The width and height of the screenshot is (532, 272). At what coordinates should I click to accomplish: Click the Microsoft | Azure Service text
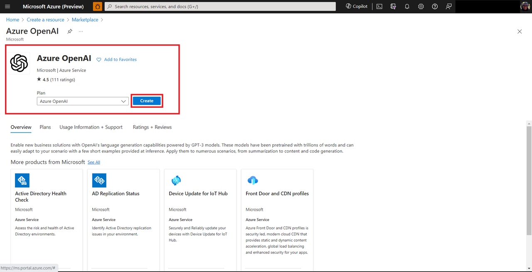tap(62, 70)
